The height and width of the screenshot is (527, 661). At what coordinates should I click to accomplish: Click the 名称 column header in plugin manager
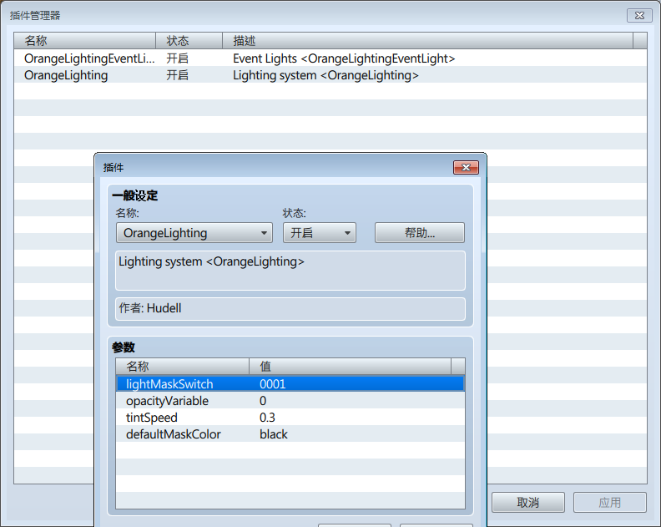click(x=85, y=41)
